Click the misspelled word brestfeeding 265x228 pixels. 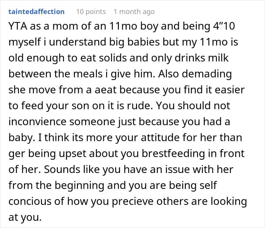(173, 154)
